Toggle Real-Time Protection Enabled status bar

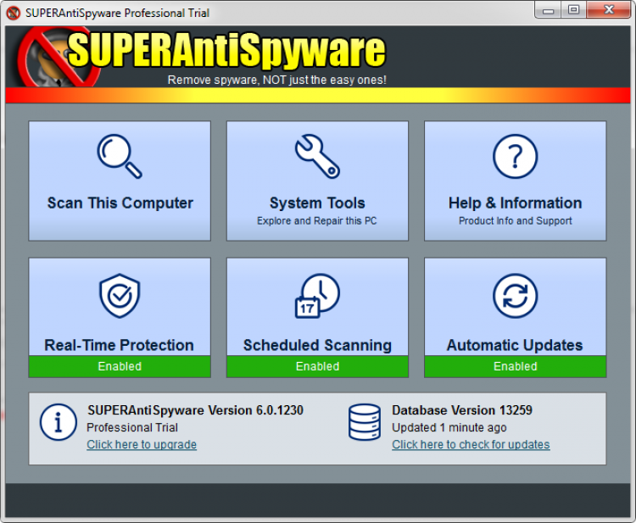pos(120,366)
